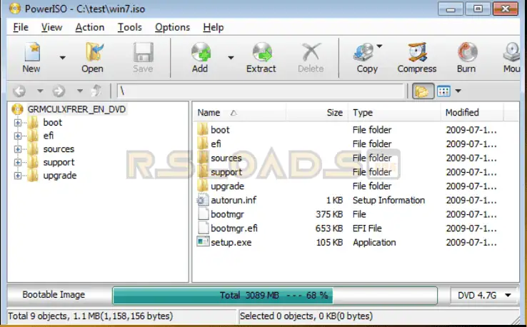
Task: Toggle the folder tree pane button
Action: click(x=423, y=91)
